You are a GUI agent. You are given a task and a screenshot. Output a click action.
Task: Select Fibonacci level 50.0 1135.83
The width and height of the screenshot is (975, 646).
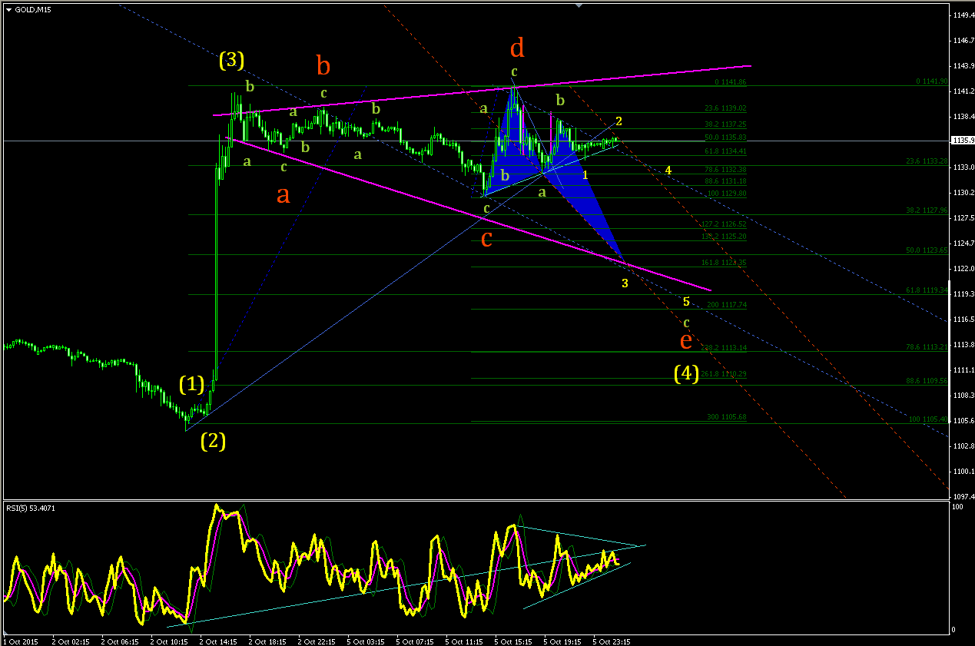pyautogui.click(x=725, y=137)
